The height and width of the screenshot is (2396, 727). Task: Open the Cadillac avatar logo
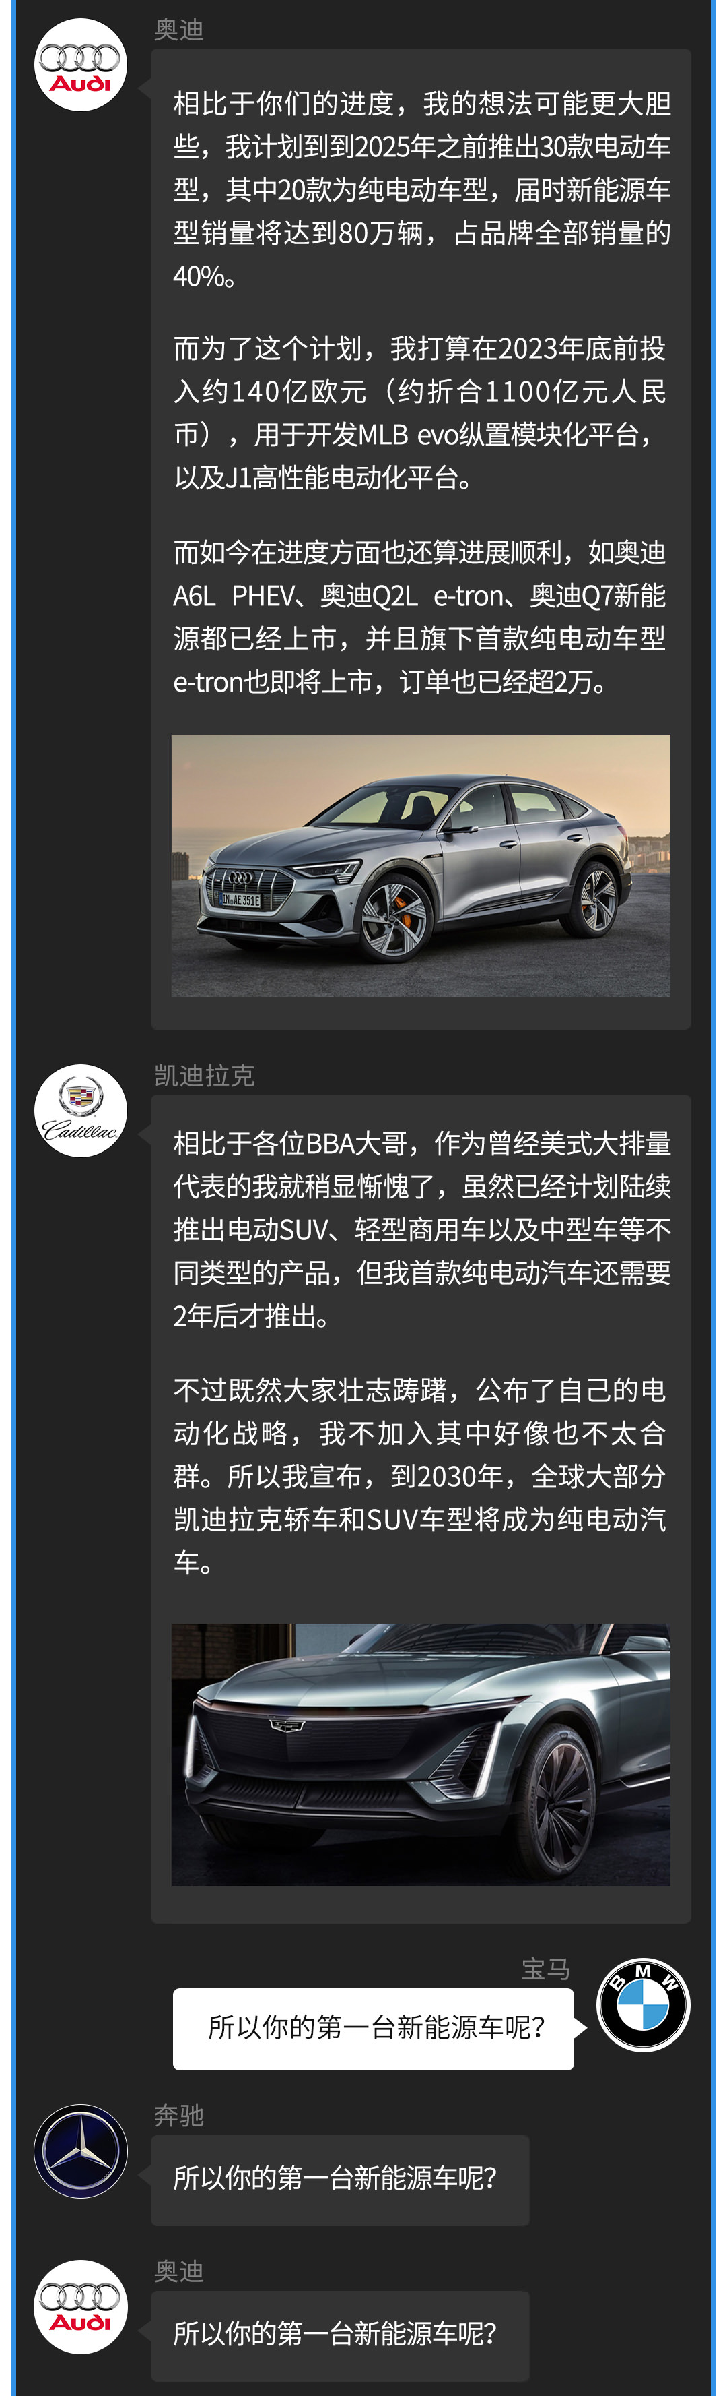(81, 1111)
